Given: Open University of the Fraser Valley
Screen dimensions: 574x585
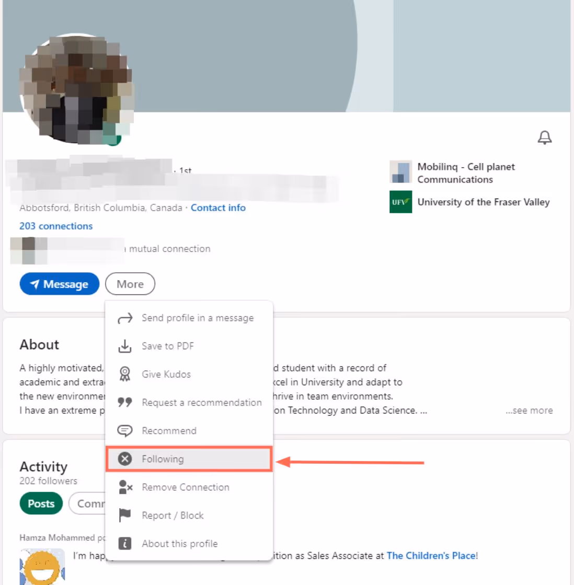Looking at the screenshot, I should tap(484, 202).
